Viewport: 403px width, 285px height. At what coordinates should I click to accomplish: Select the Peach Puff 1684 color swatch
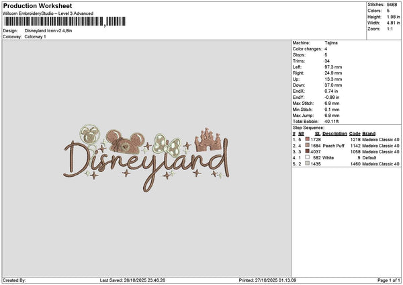tap(307, 145)
